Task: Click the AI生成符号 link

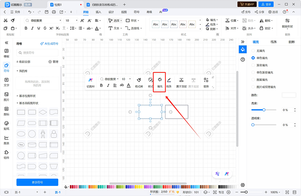Action: pyautogui.click(x=49, y=44)
